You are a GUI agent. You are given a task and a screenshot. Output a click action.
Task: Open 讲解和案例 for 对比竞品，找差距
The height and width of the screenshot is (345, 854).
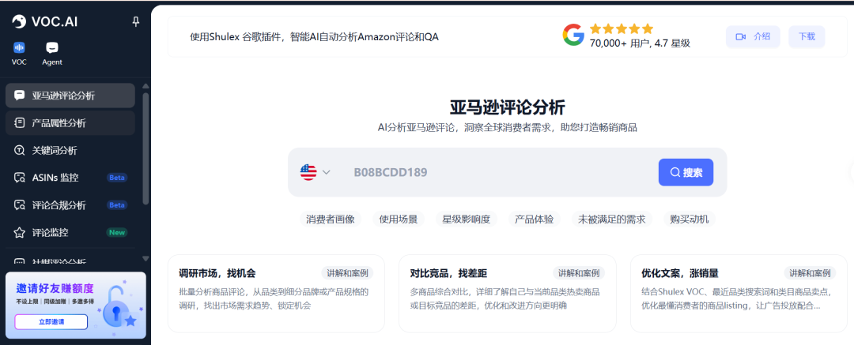pyautogui.click(x=579, y=273)
